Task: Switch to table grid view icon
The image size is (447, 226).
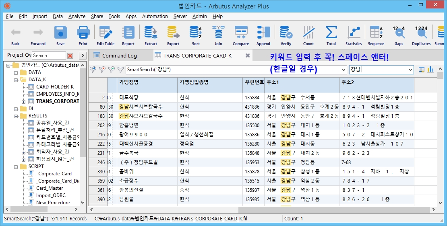Action: tap(421, 70)
